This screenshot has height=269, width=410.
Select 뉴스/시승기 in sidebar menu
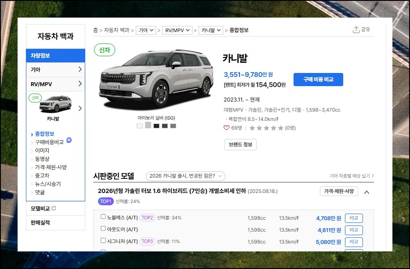pos(48,184)
